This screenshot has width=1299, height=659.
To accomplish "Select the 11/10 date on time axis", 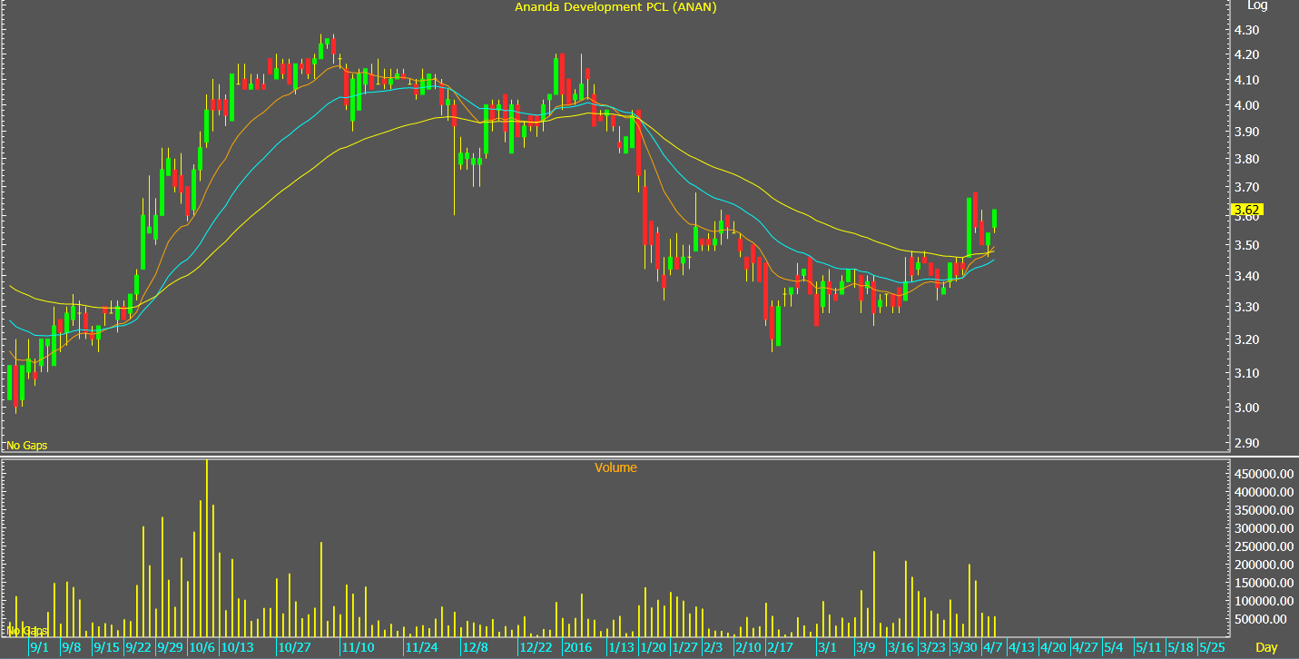I will (x=358, y=648).
